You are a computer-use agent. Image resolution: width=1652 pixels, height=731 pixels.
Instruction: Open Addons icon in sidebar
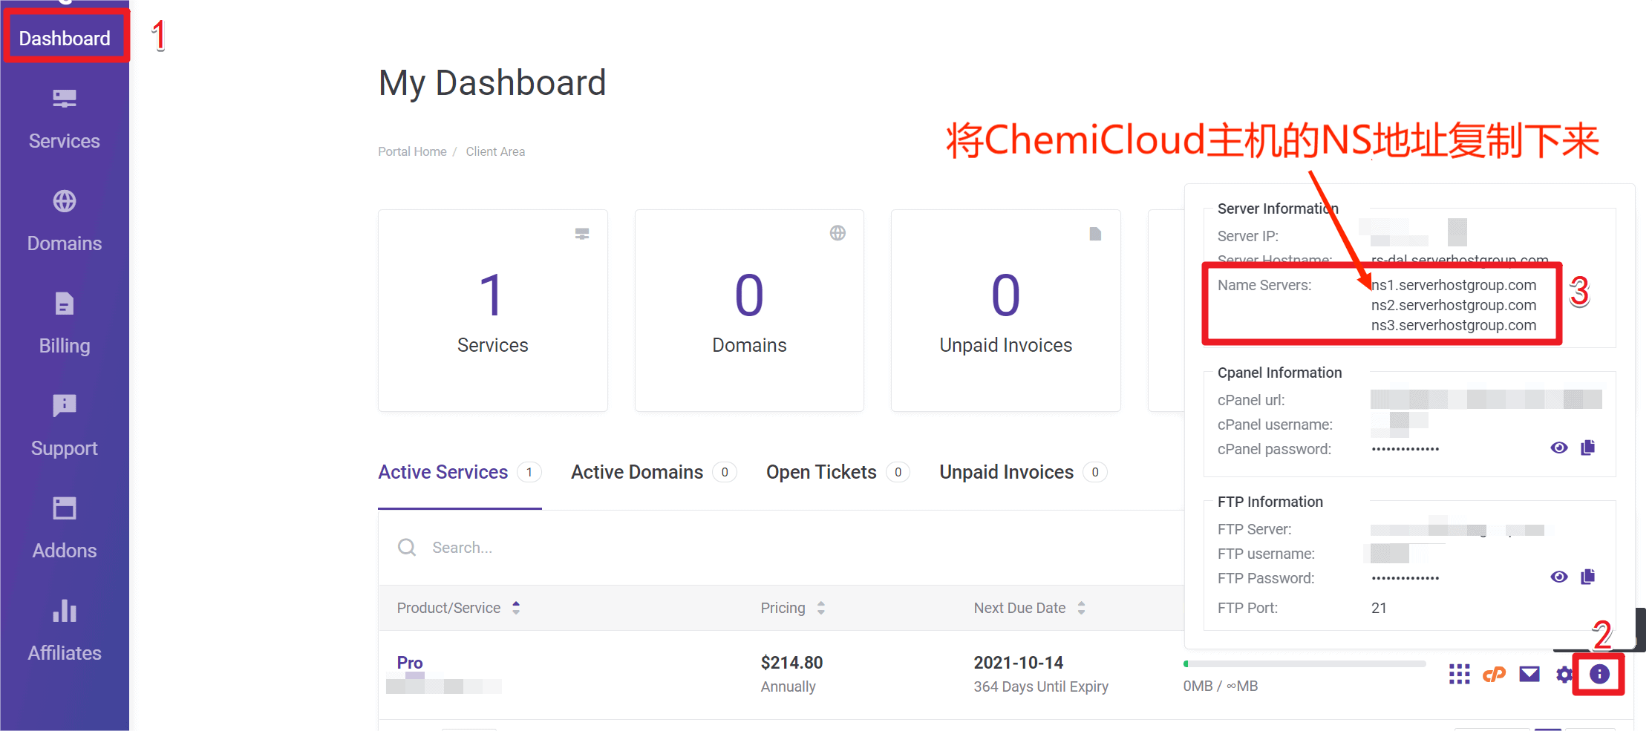[x=65, y=508]
